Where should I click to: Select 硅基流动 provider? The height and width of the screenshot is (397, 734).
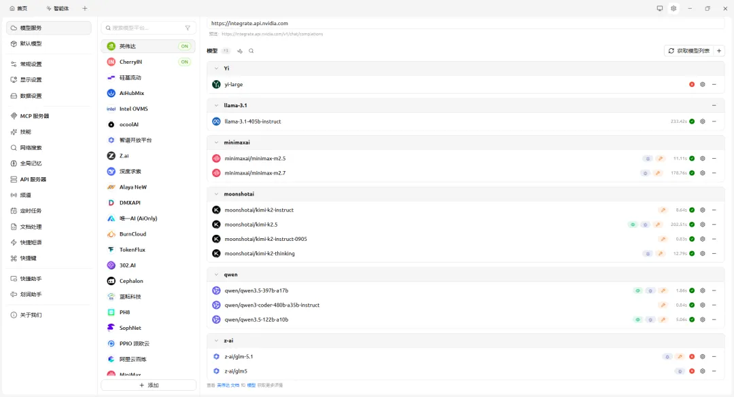click(x=148, y=77)
